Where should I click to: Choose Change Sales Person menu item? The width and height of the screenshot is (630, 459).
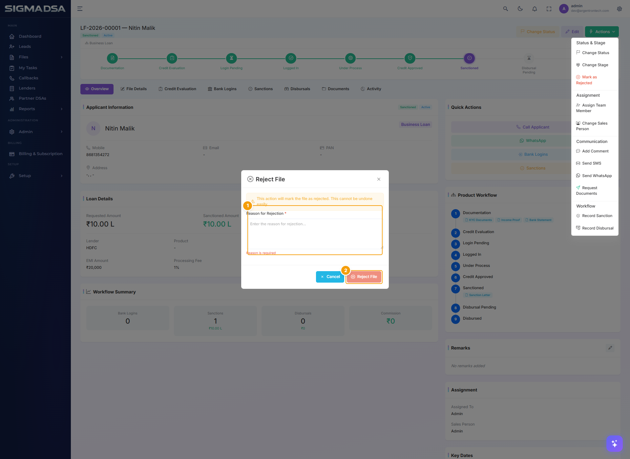coord(595,126)
